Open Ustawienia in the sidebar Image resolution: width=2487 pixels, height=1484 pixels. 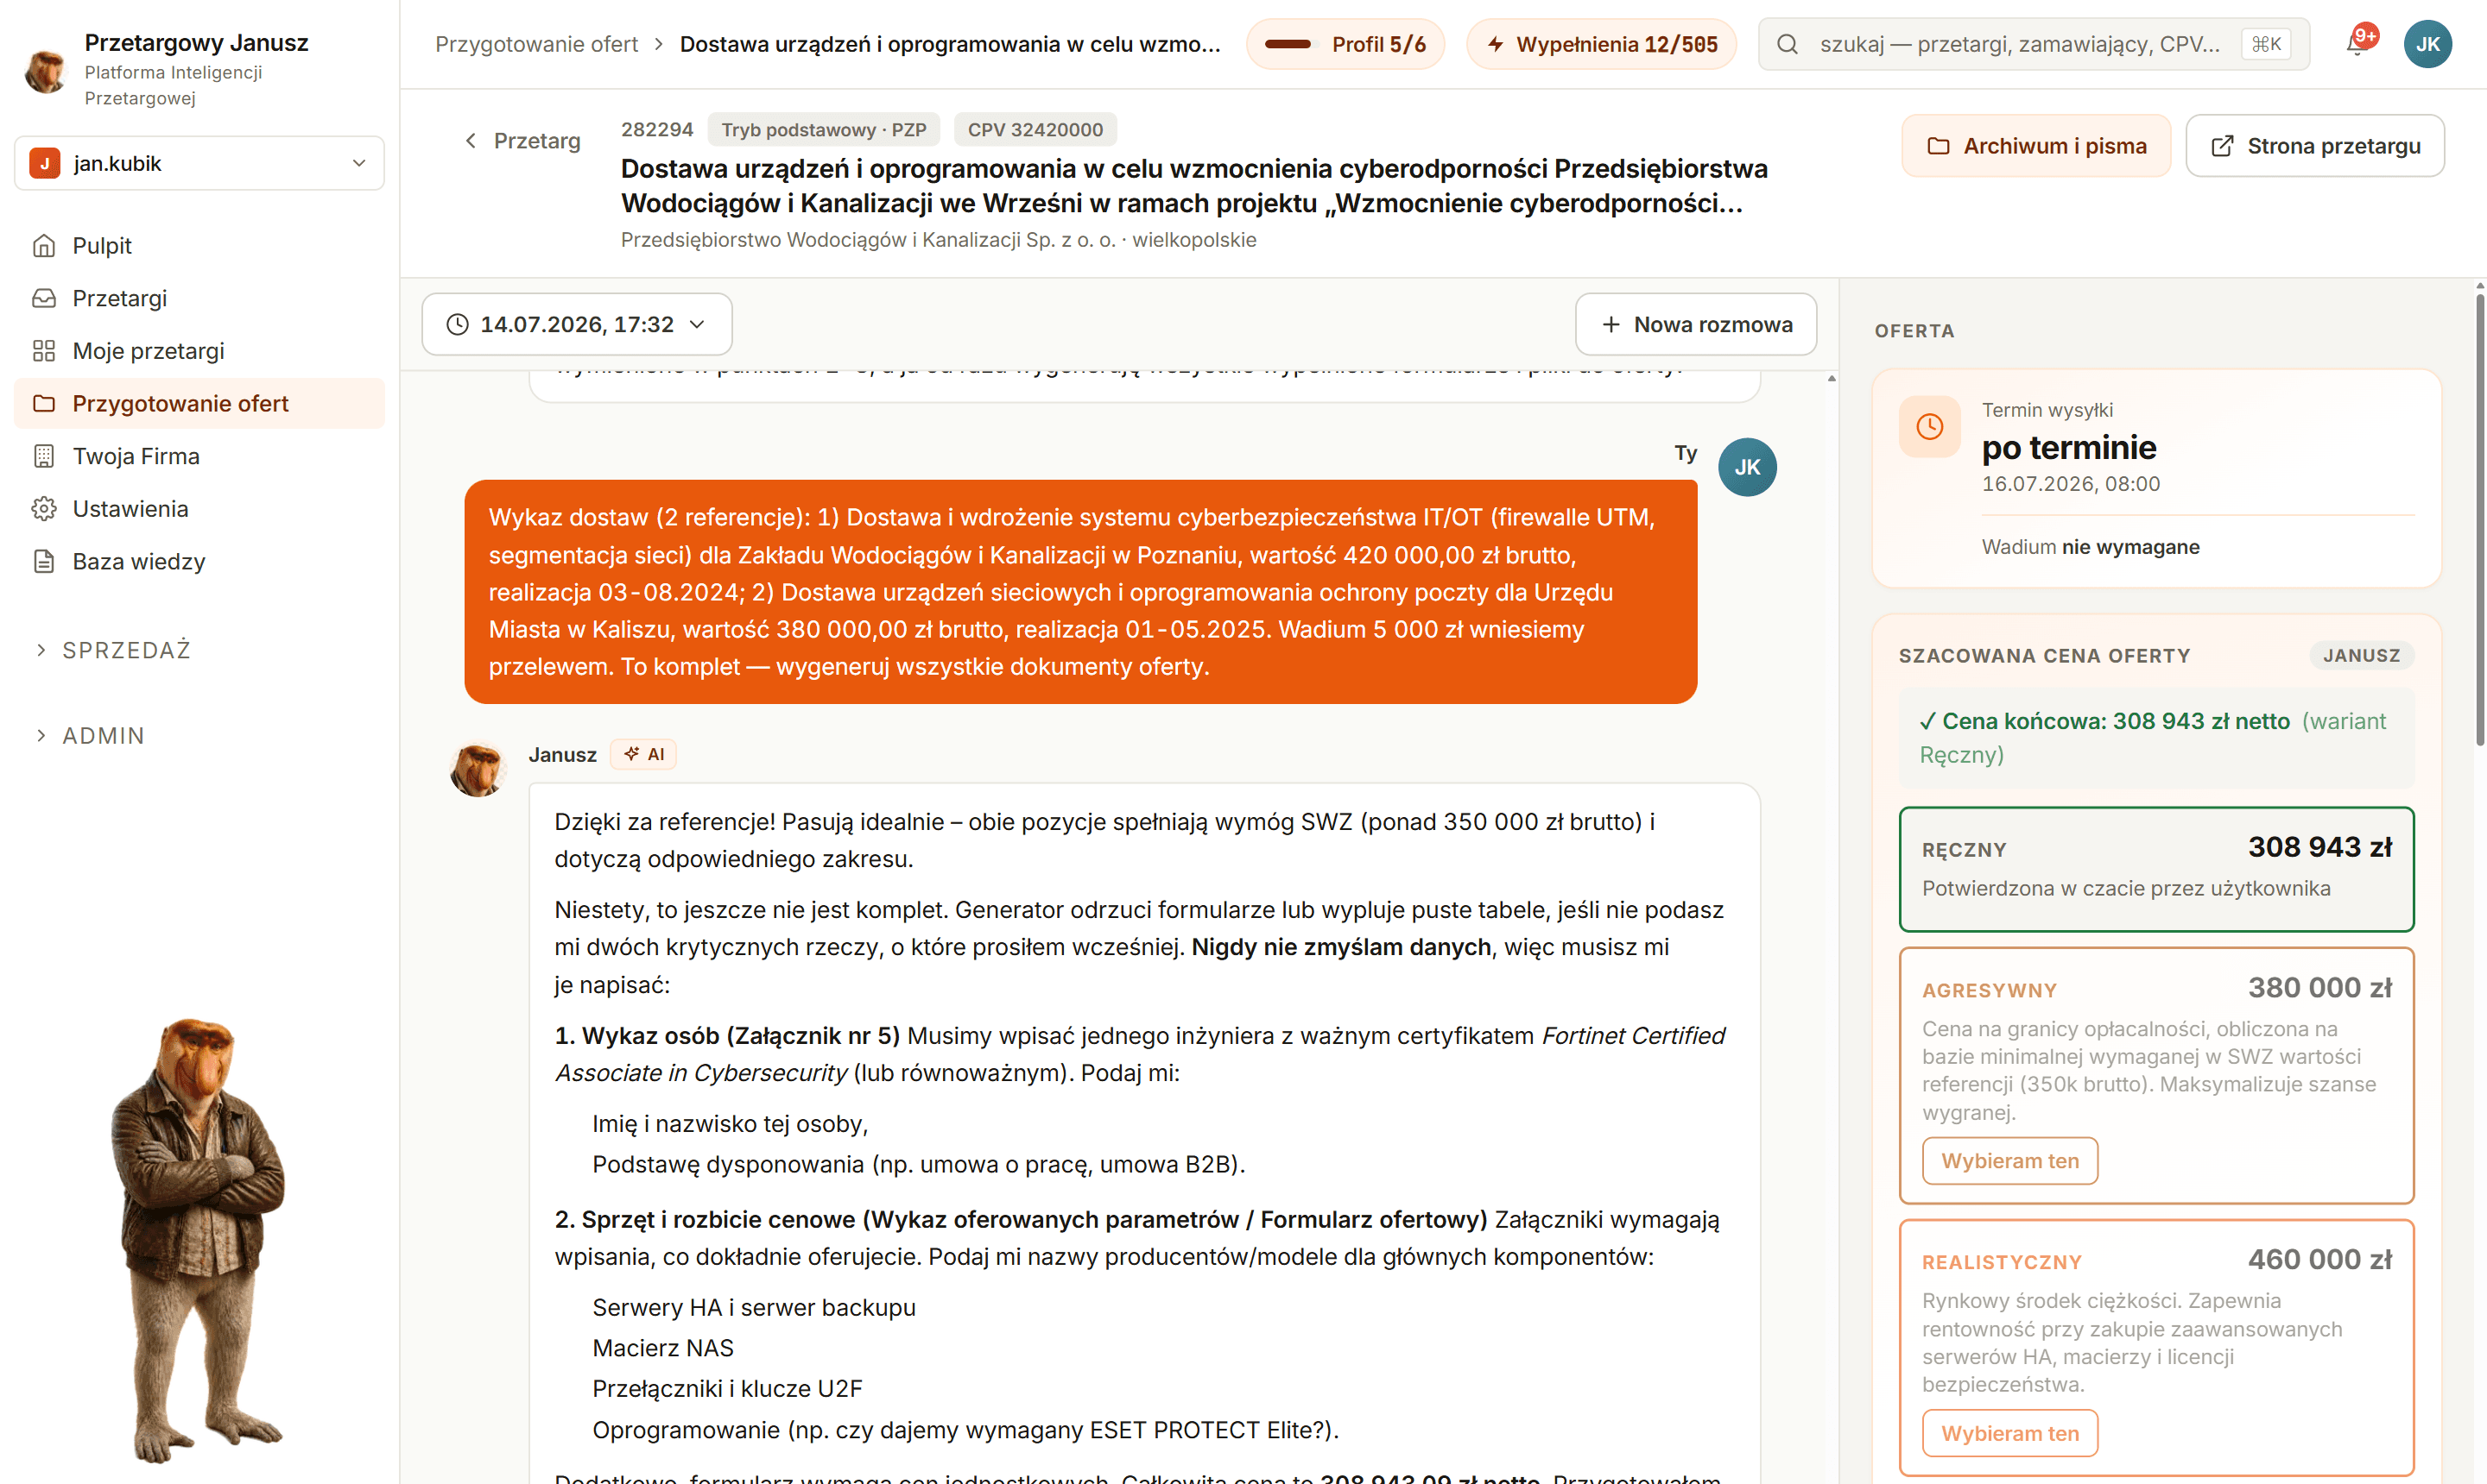point(199,509)
